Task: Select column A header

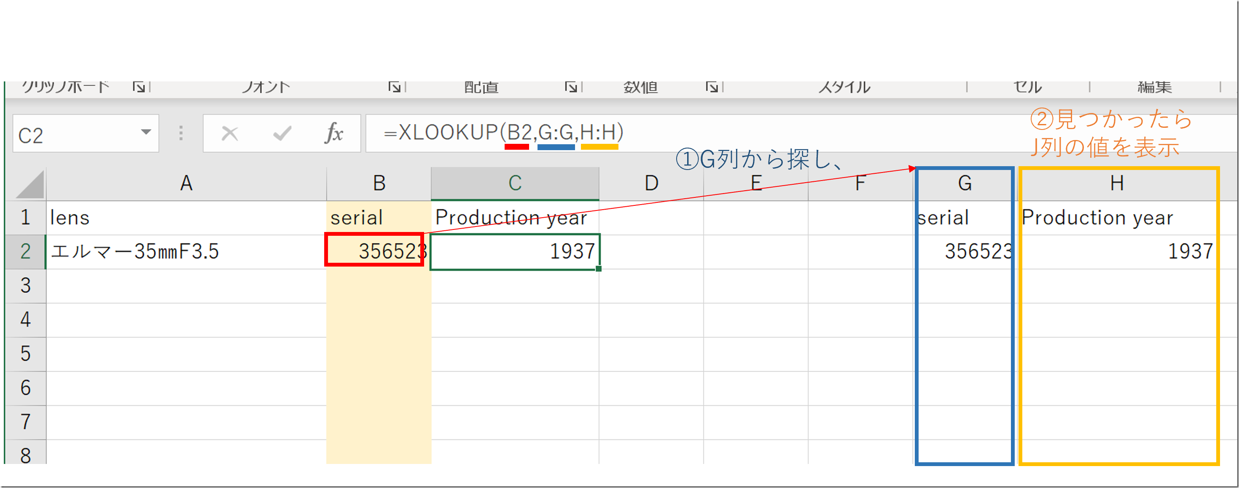Action: pos(186,183)
